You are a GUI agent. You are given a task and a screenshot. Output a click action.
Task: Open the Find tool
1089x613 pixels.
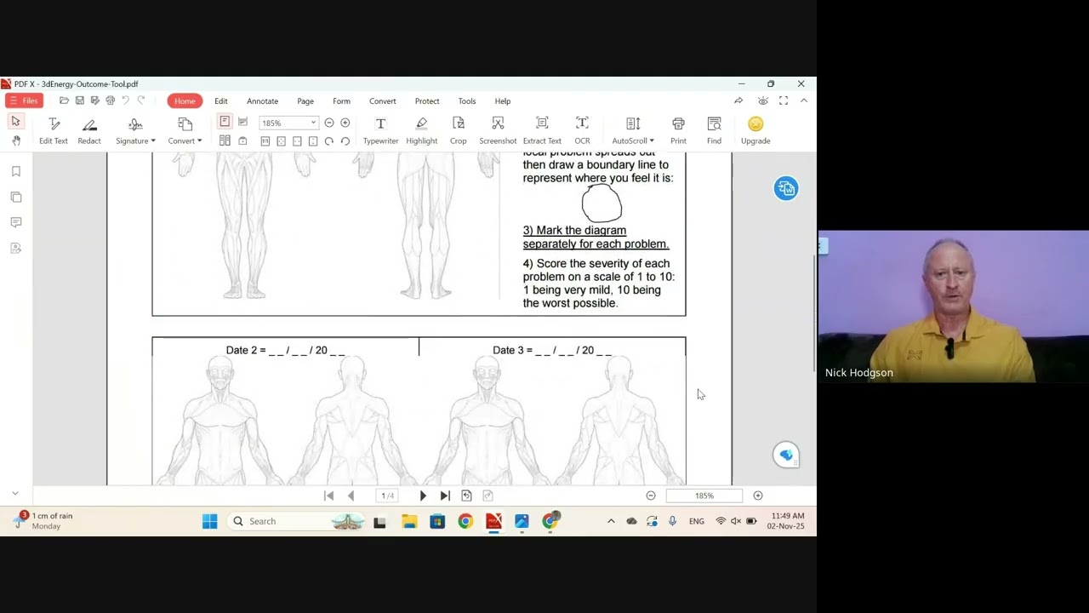714,131
